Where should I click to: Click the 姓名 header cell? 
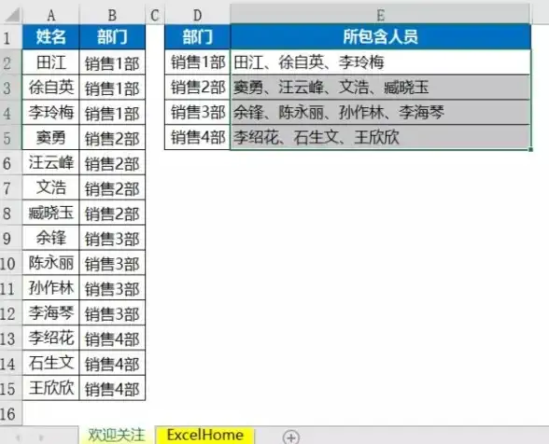coord(51,36)
